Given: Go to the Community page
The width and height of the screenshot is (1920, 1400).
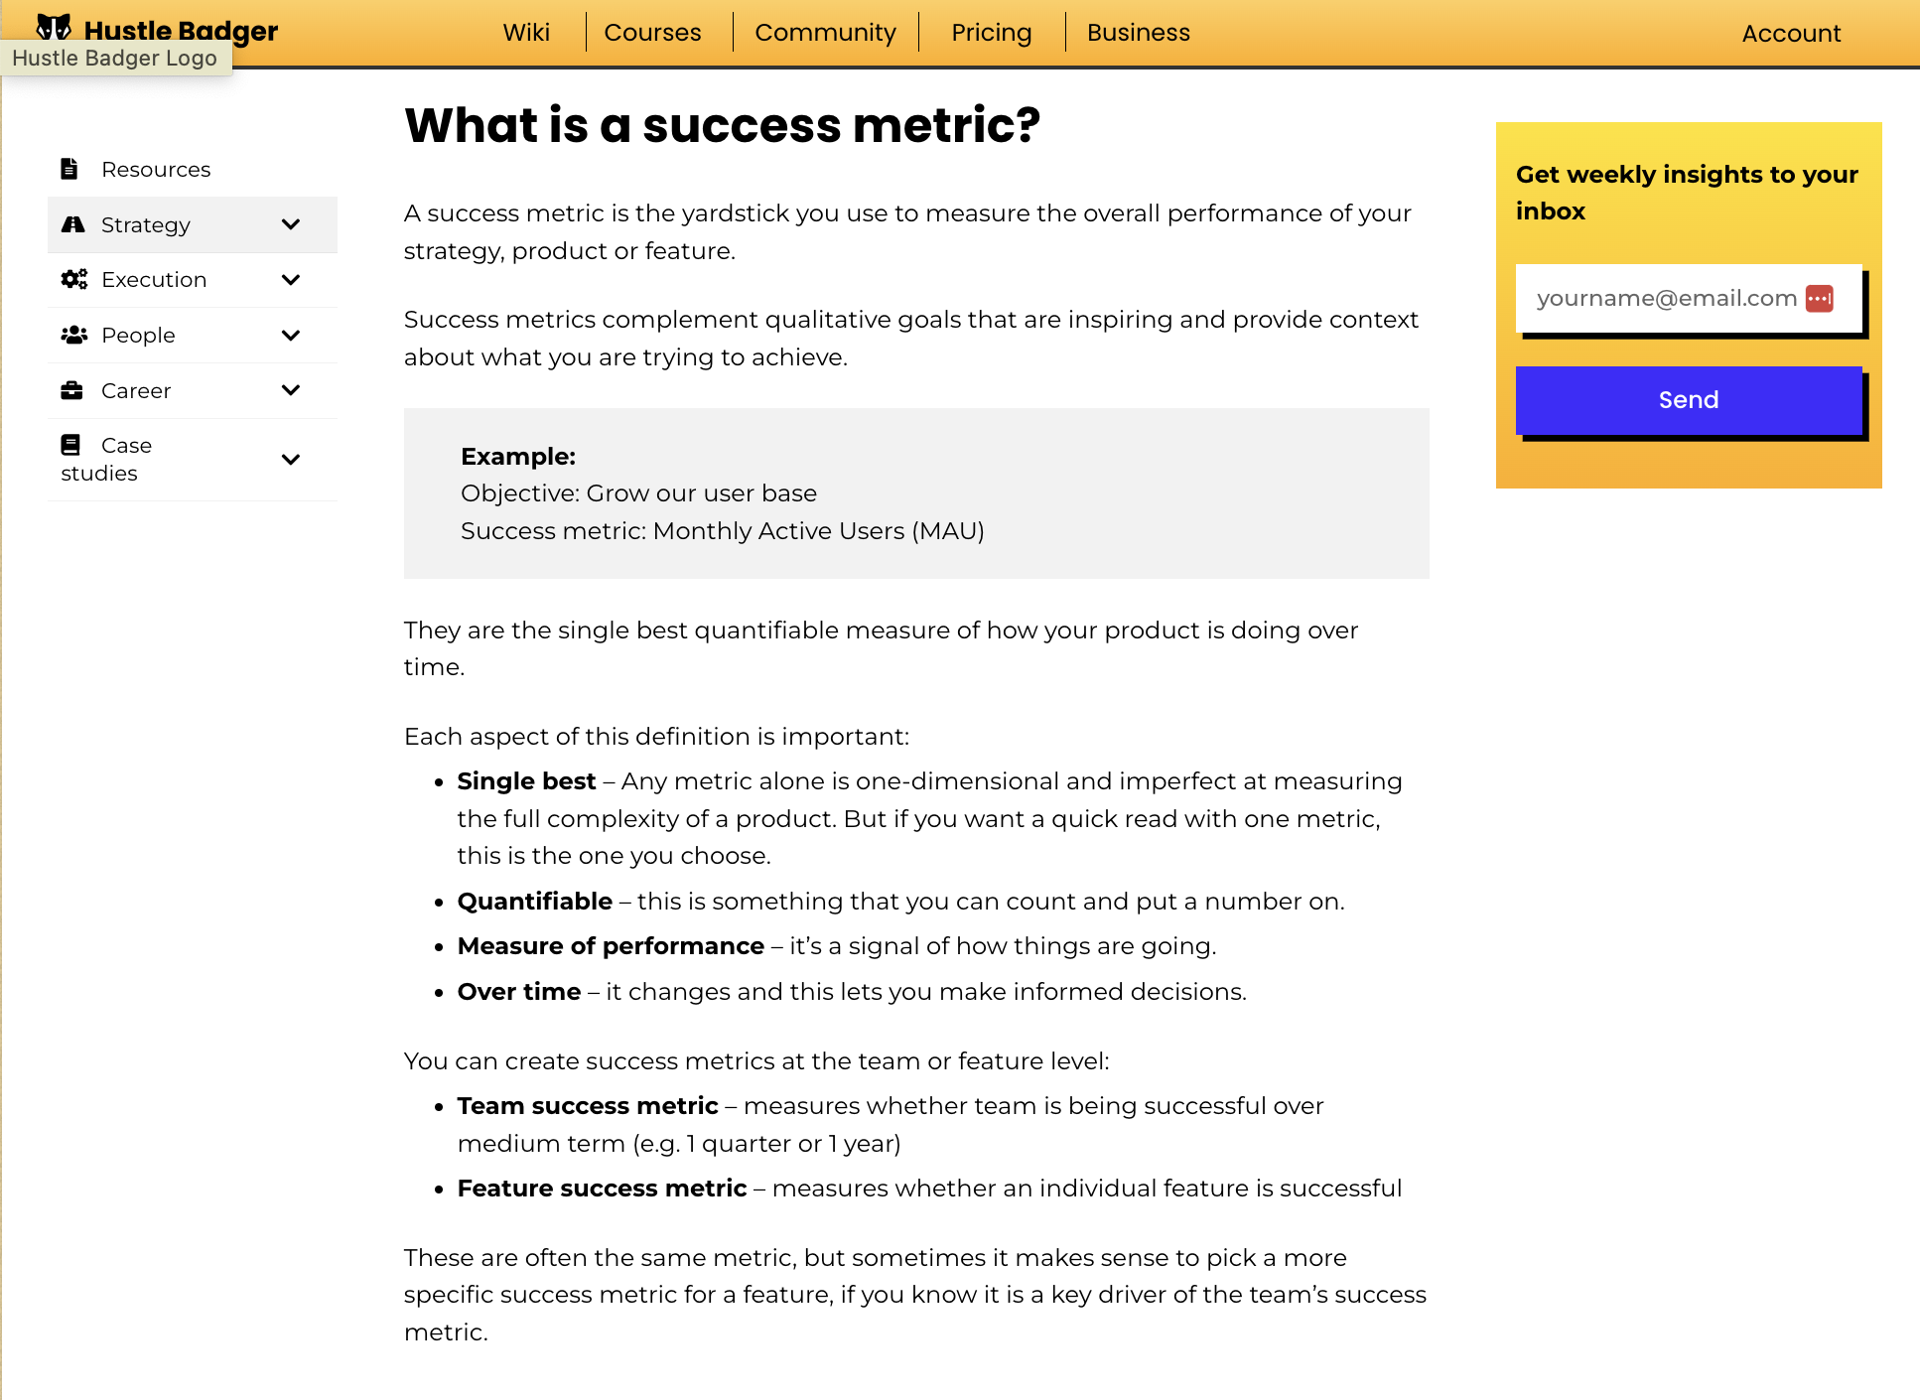Looking at the screenshot, I should pos(825,33).
